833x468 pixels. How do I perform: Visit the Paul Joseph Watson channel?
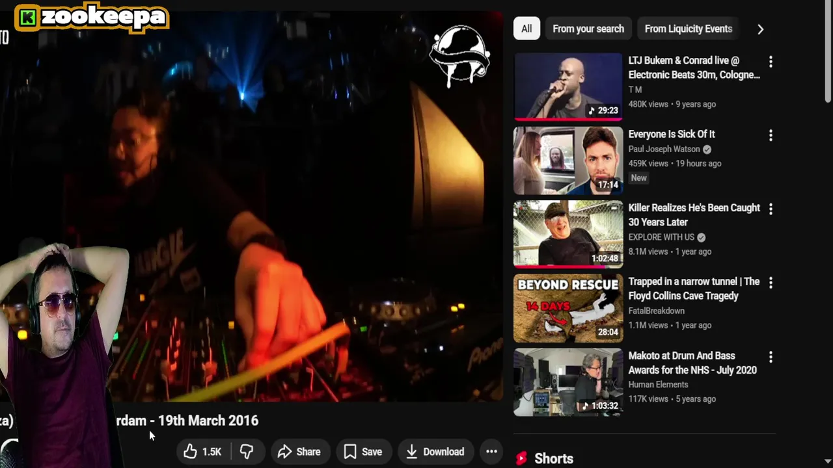(664, 149)
